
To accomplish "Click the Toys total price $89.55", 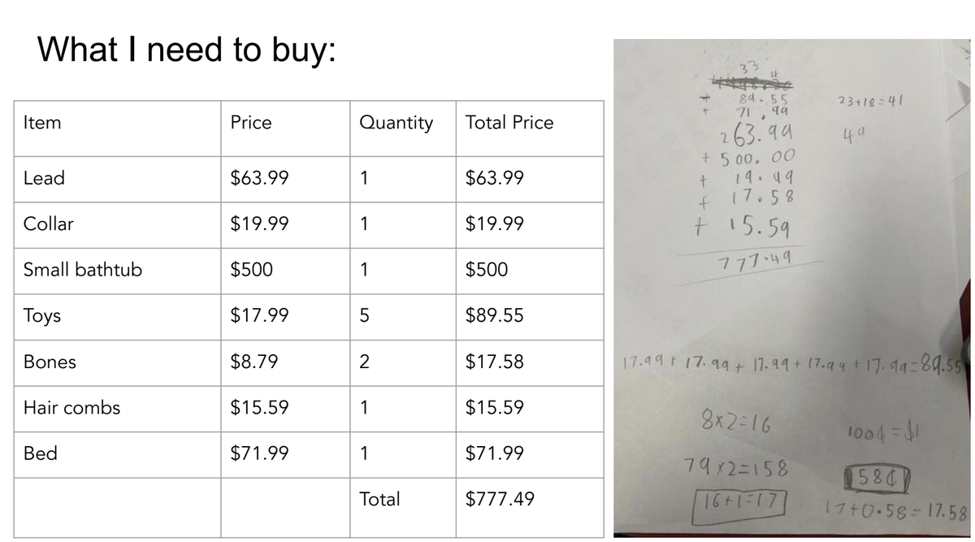I will click(x=530, y=316).
